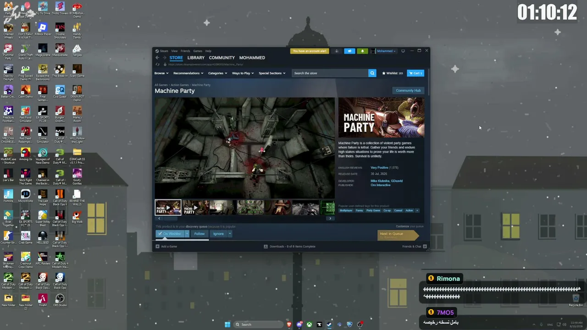The image size is (587, 330).
Task: Expand more tags with the plus button
Action: point(417,210)
